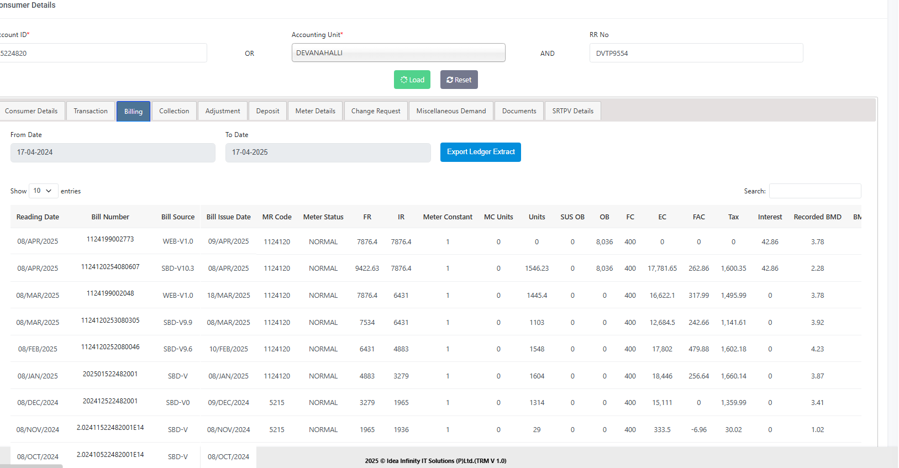Screen dimensions: 899x468
Task: Click the Load button with spinner icon
Action: click(412, 80)
